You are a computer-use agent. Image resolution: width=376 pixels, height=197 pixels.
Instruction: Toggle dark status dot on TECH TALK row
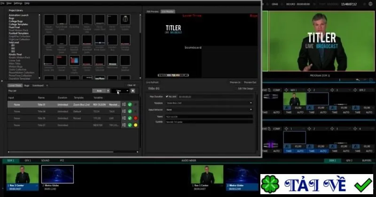(136, 111)
